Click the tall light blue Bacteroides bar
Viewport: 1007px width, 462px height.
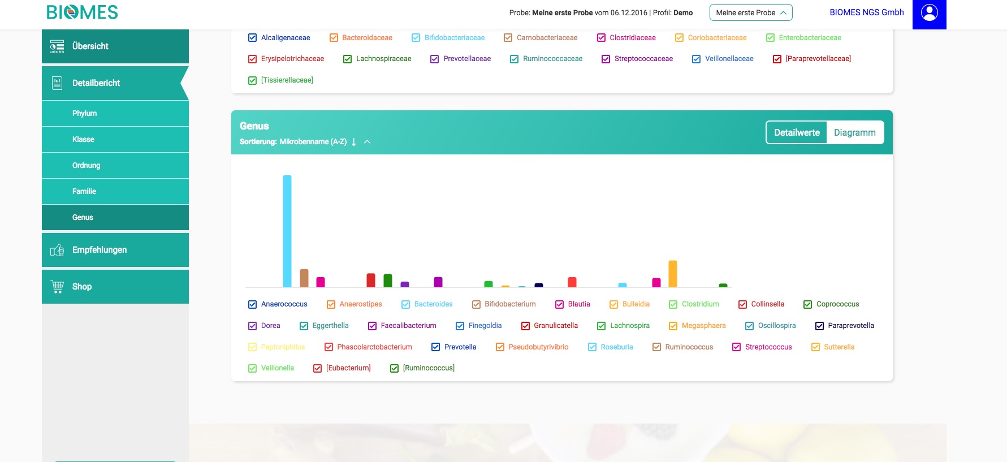(x=287, y=231)
